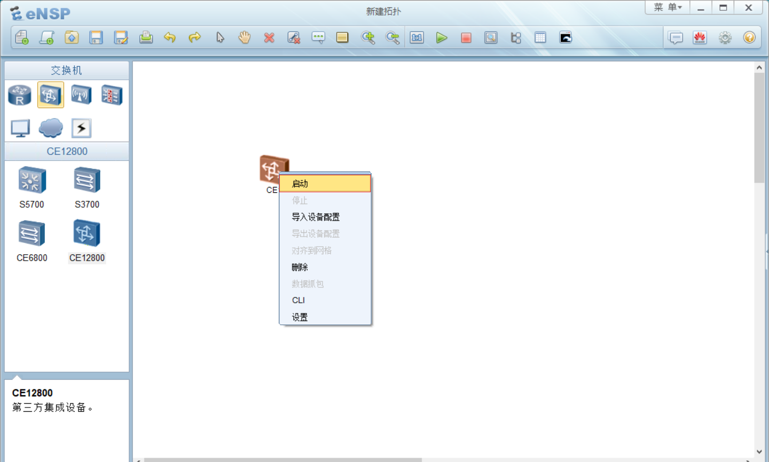The width and height of the screenshot is (769, 462).
Task: Select the WLAN device category
Action: click(81, 95)
